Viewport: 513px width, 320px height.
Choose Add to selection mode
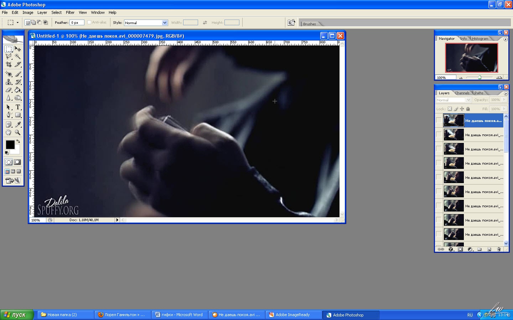(33, 22)
